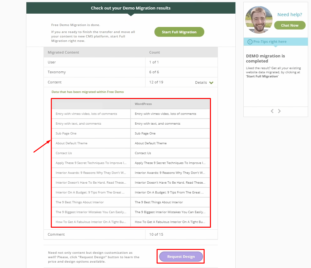311x268 pixels.
Task: Open WordPress 'Interior Awards: 9 Reasons' entry
Action: click(x=170, y=173)
